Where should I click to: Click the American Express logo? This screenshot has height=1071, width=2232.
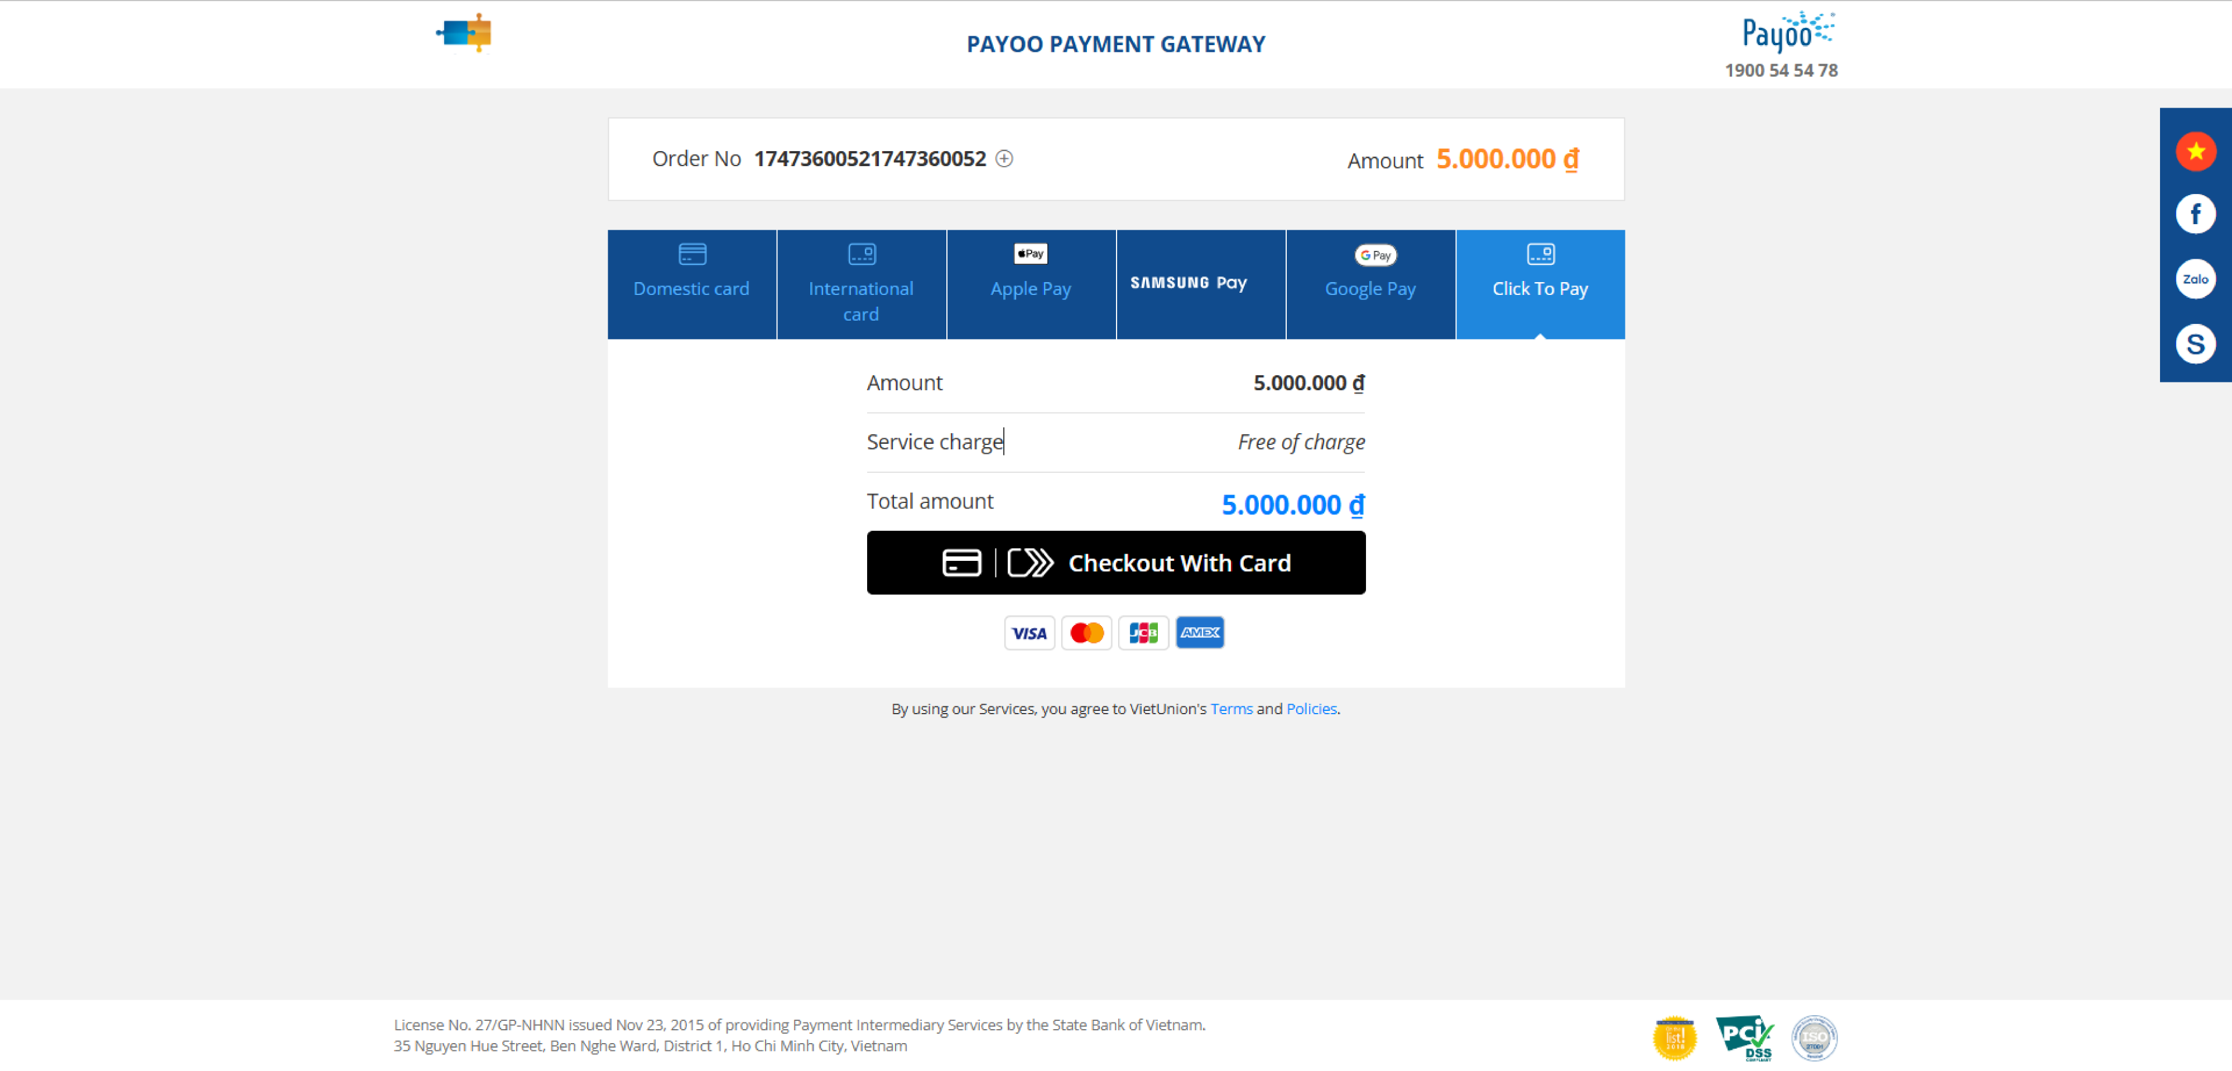pos(1200,633)
